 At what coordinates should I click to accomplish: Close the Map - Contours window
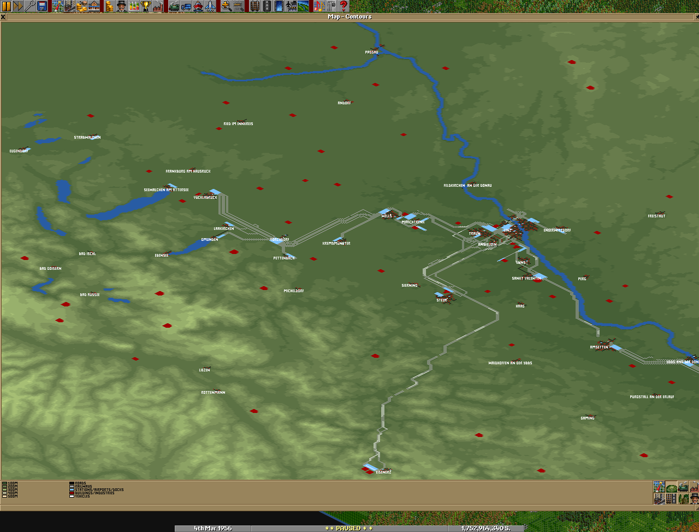point(3,17)
